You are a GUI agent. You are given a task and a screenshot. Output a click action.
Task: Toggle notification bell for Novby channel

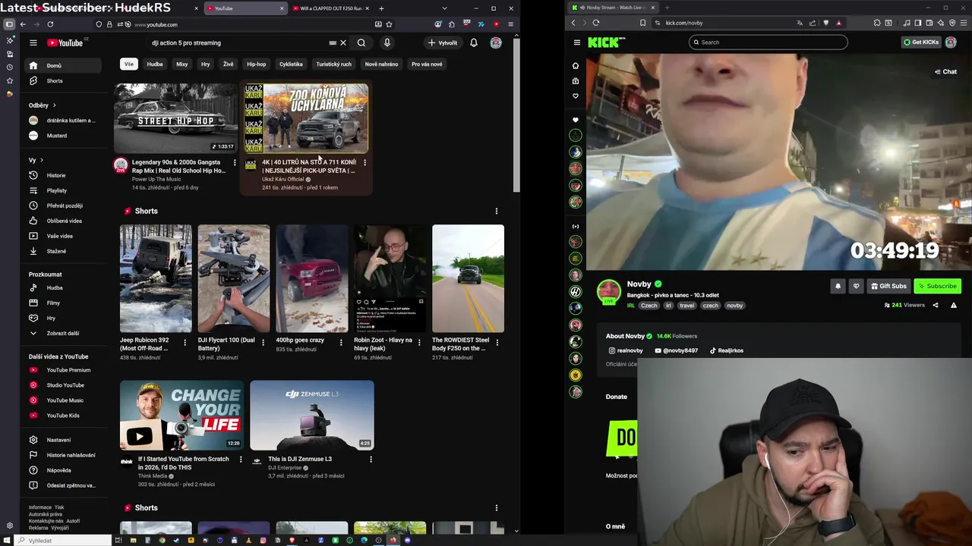click(x=838, y=286)
